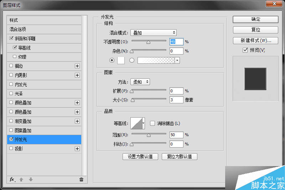The height and width of the screenshot is (190, 285).
Task: Click the trash delete effect icon
Action: click(x=81, y=180)
